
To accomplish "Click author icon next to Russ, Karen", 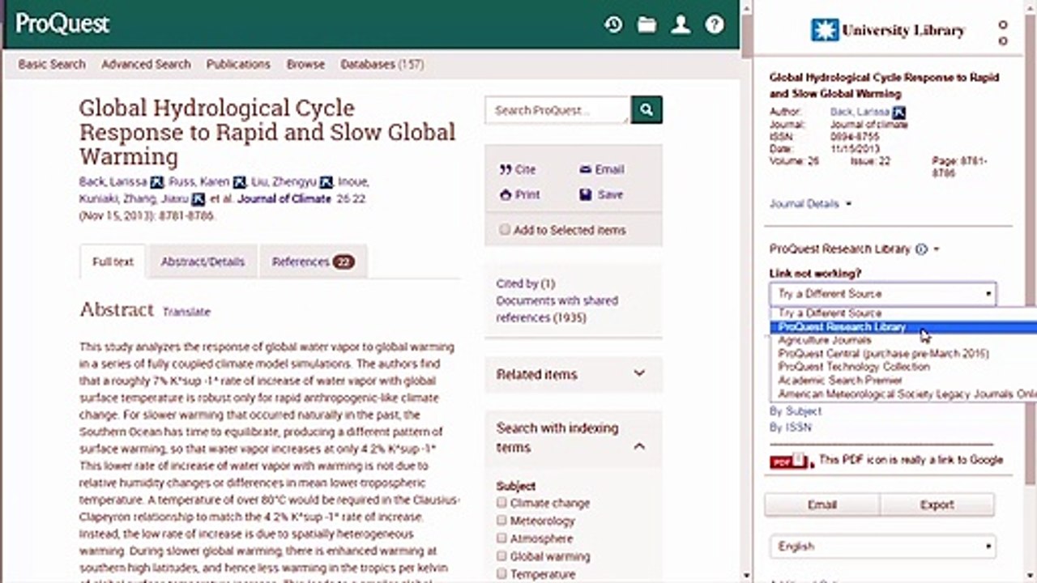I will click(239, 182).
